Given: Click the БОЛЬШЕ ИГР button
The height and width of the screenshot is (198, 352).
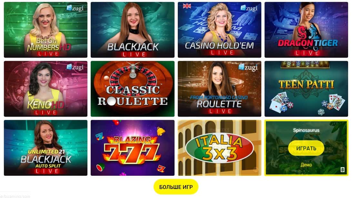Looking at the screenshot, I should point(176,187).
